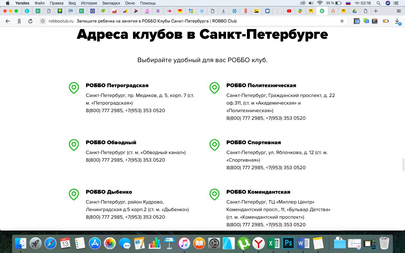The width and height of the screenshot is (405, 253).
Task: Switch input language via Russian flag
Action: pyautogui.click(x=348, y=3)
